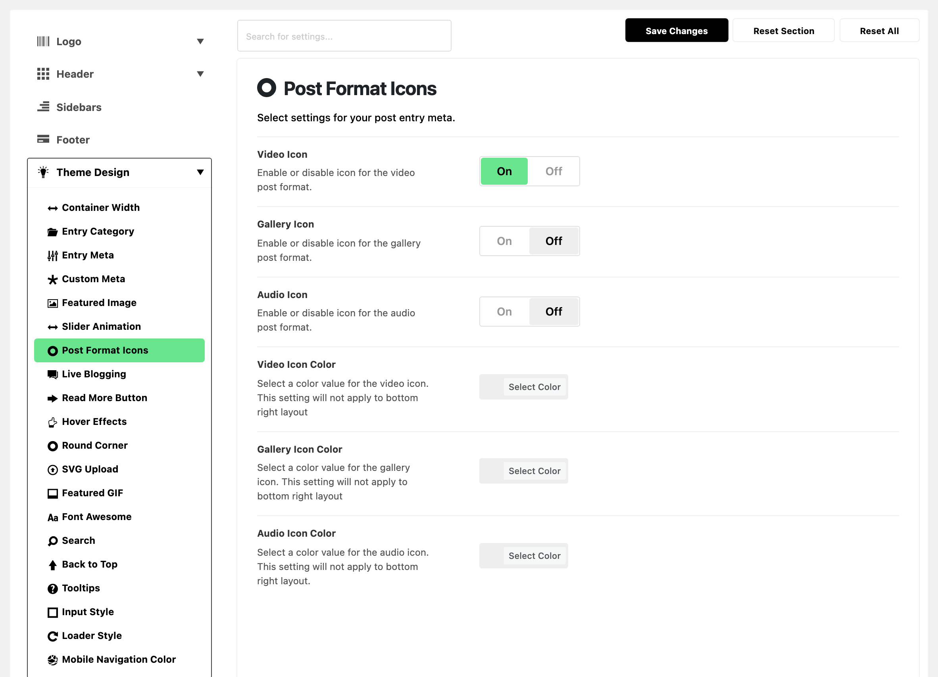Turn on the Gallery Icon toggle
This screenshot has width=938, height=677.
(504, 241)
